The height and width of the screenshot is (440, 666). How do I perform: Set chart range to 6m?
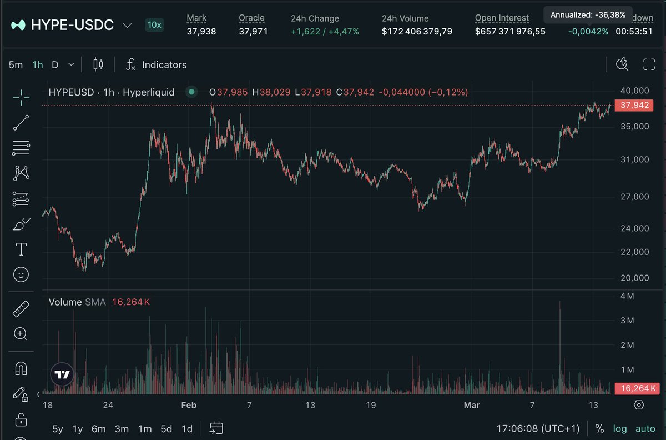coord(99,428)
